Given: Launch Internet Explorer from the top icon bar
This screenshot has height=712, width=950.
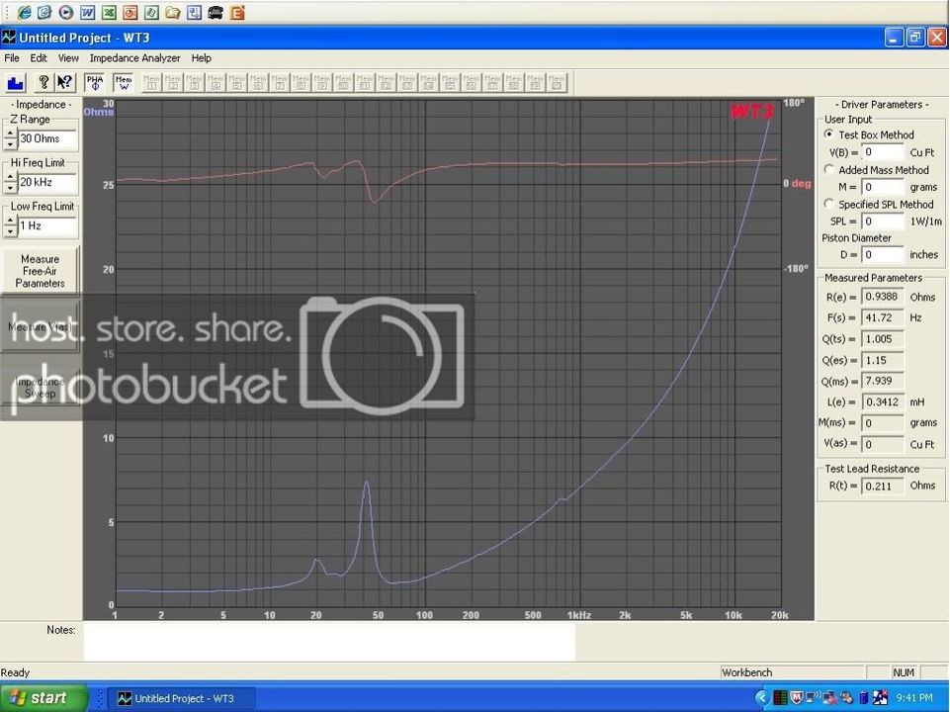Looking at the screenshot, I should 24,12.
